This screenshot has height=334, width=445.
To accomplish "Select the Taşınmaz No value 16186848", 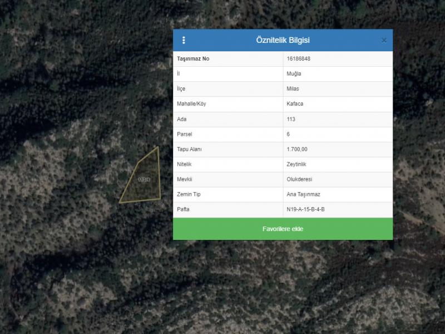I will (x=298, y=59).
